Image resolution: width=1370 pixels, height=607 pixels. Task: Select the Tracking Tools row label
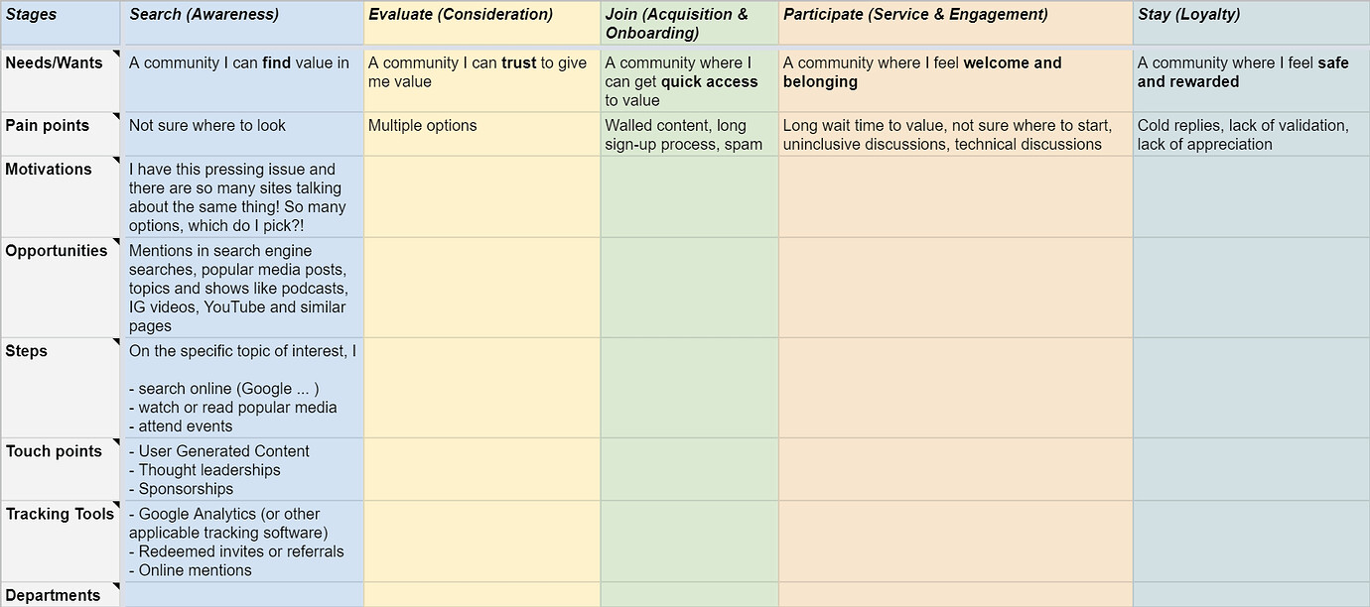tap(61, 542)
